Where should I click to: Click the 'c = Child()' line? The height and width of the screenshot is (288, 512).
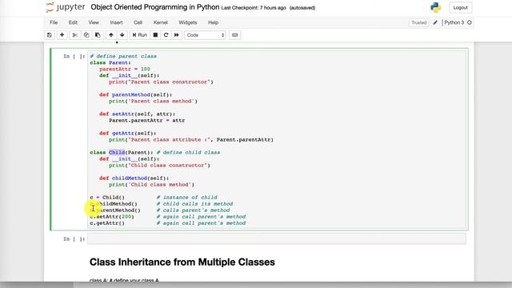point(107,198)
